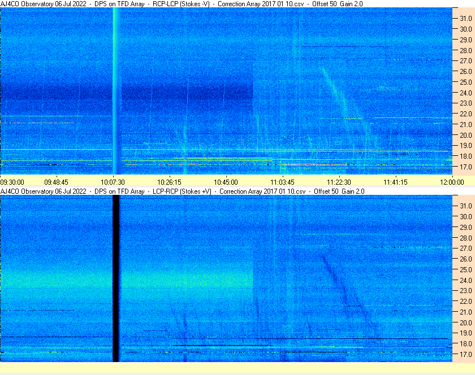Click 24.0 frequency label in RCP-LCP chart
This screenshot has width=475, height=375.
point(466,93)
